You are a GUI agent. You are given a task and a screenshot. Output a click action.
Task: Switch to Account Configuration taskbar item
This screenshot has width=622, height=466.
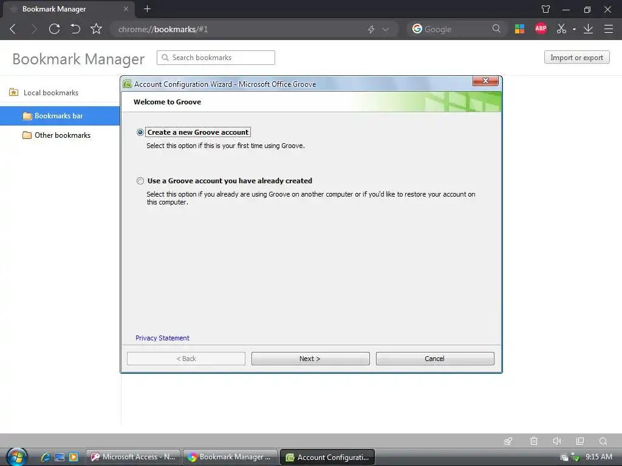[x=327, y=458]
